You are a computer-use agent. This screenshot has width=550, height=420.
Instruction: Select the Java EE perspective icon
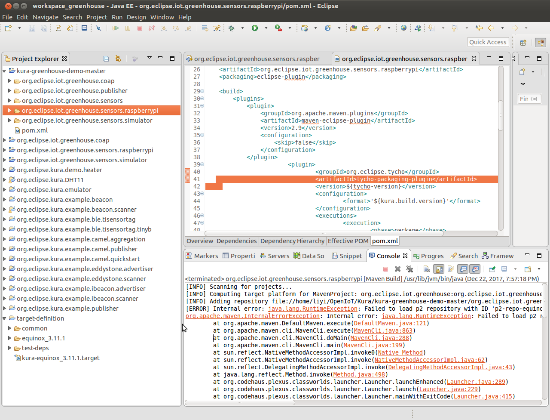tap(541, 43)
